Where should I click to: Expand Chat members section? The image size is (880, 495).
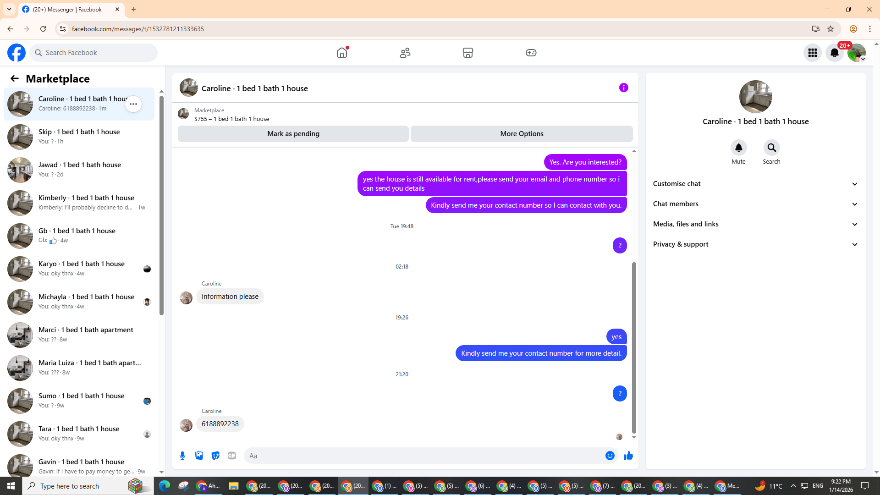coord(755,204)
